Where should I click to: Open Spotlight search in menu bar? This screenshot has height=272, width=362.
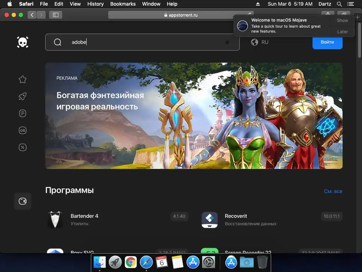pyautogui.click(x=339, y=4)
